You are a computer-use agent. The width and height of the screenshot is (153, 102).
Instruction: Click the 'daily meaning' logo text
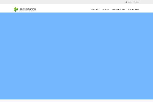28,9
